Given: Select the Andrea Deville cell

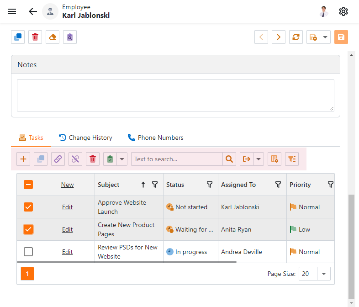Looking at the screenshot, I should point(252,252).
